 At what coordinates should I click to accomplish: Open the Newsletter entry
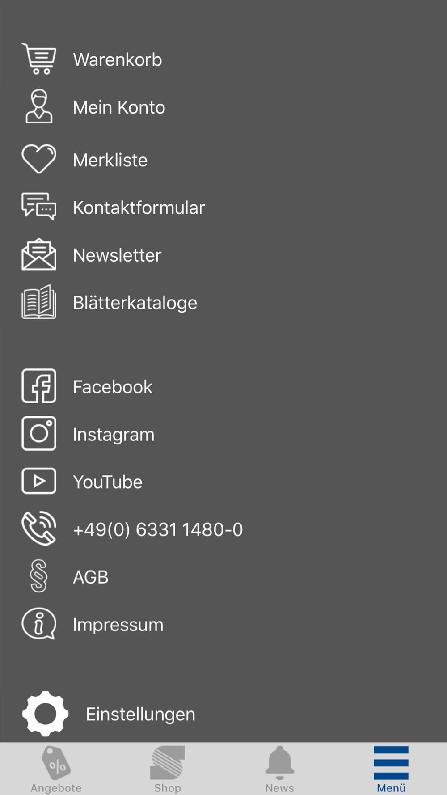pyautogui.click(x=117, y=256)
